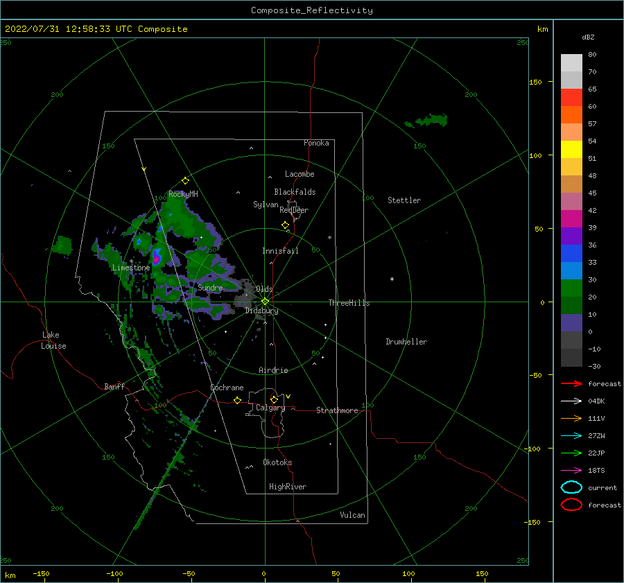Click the 04DK legend label
The width and height of the screenshot is (624, 583).
[596, 401]
